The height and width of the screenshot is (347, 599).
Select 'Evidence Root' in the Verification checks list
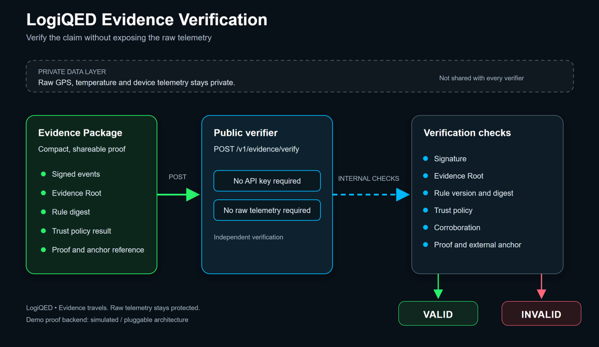point(459,176)
